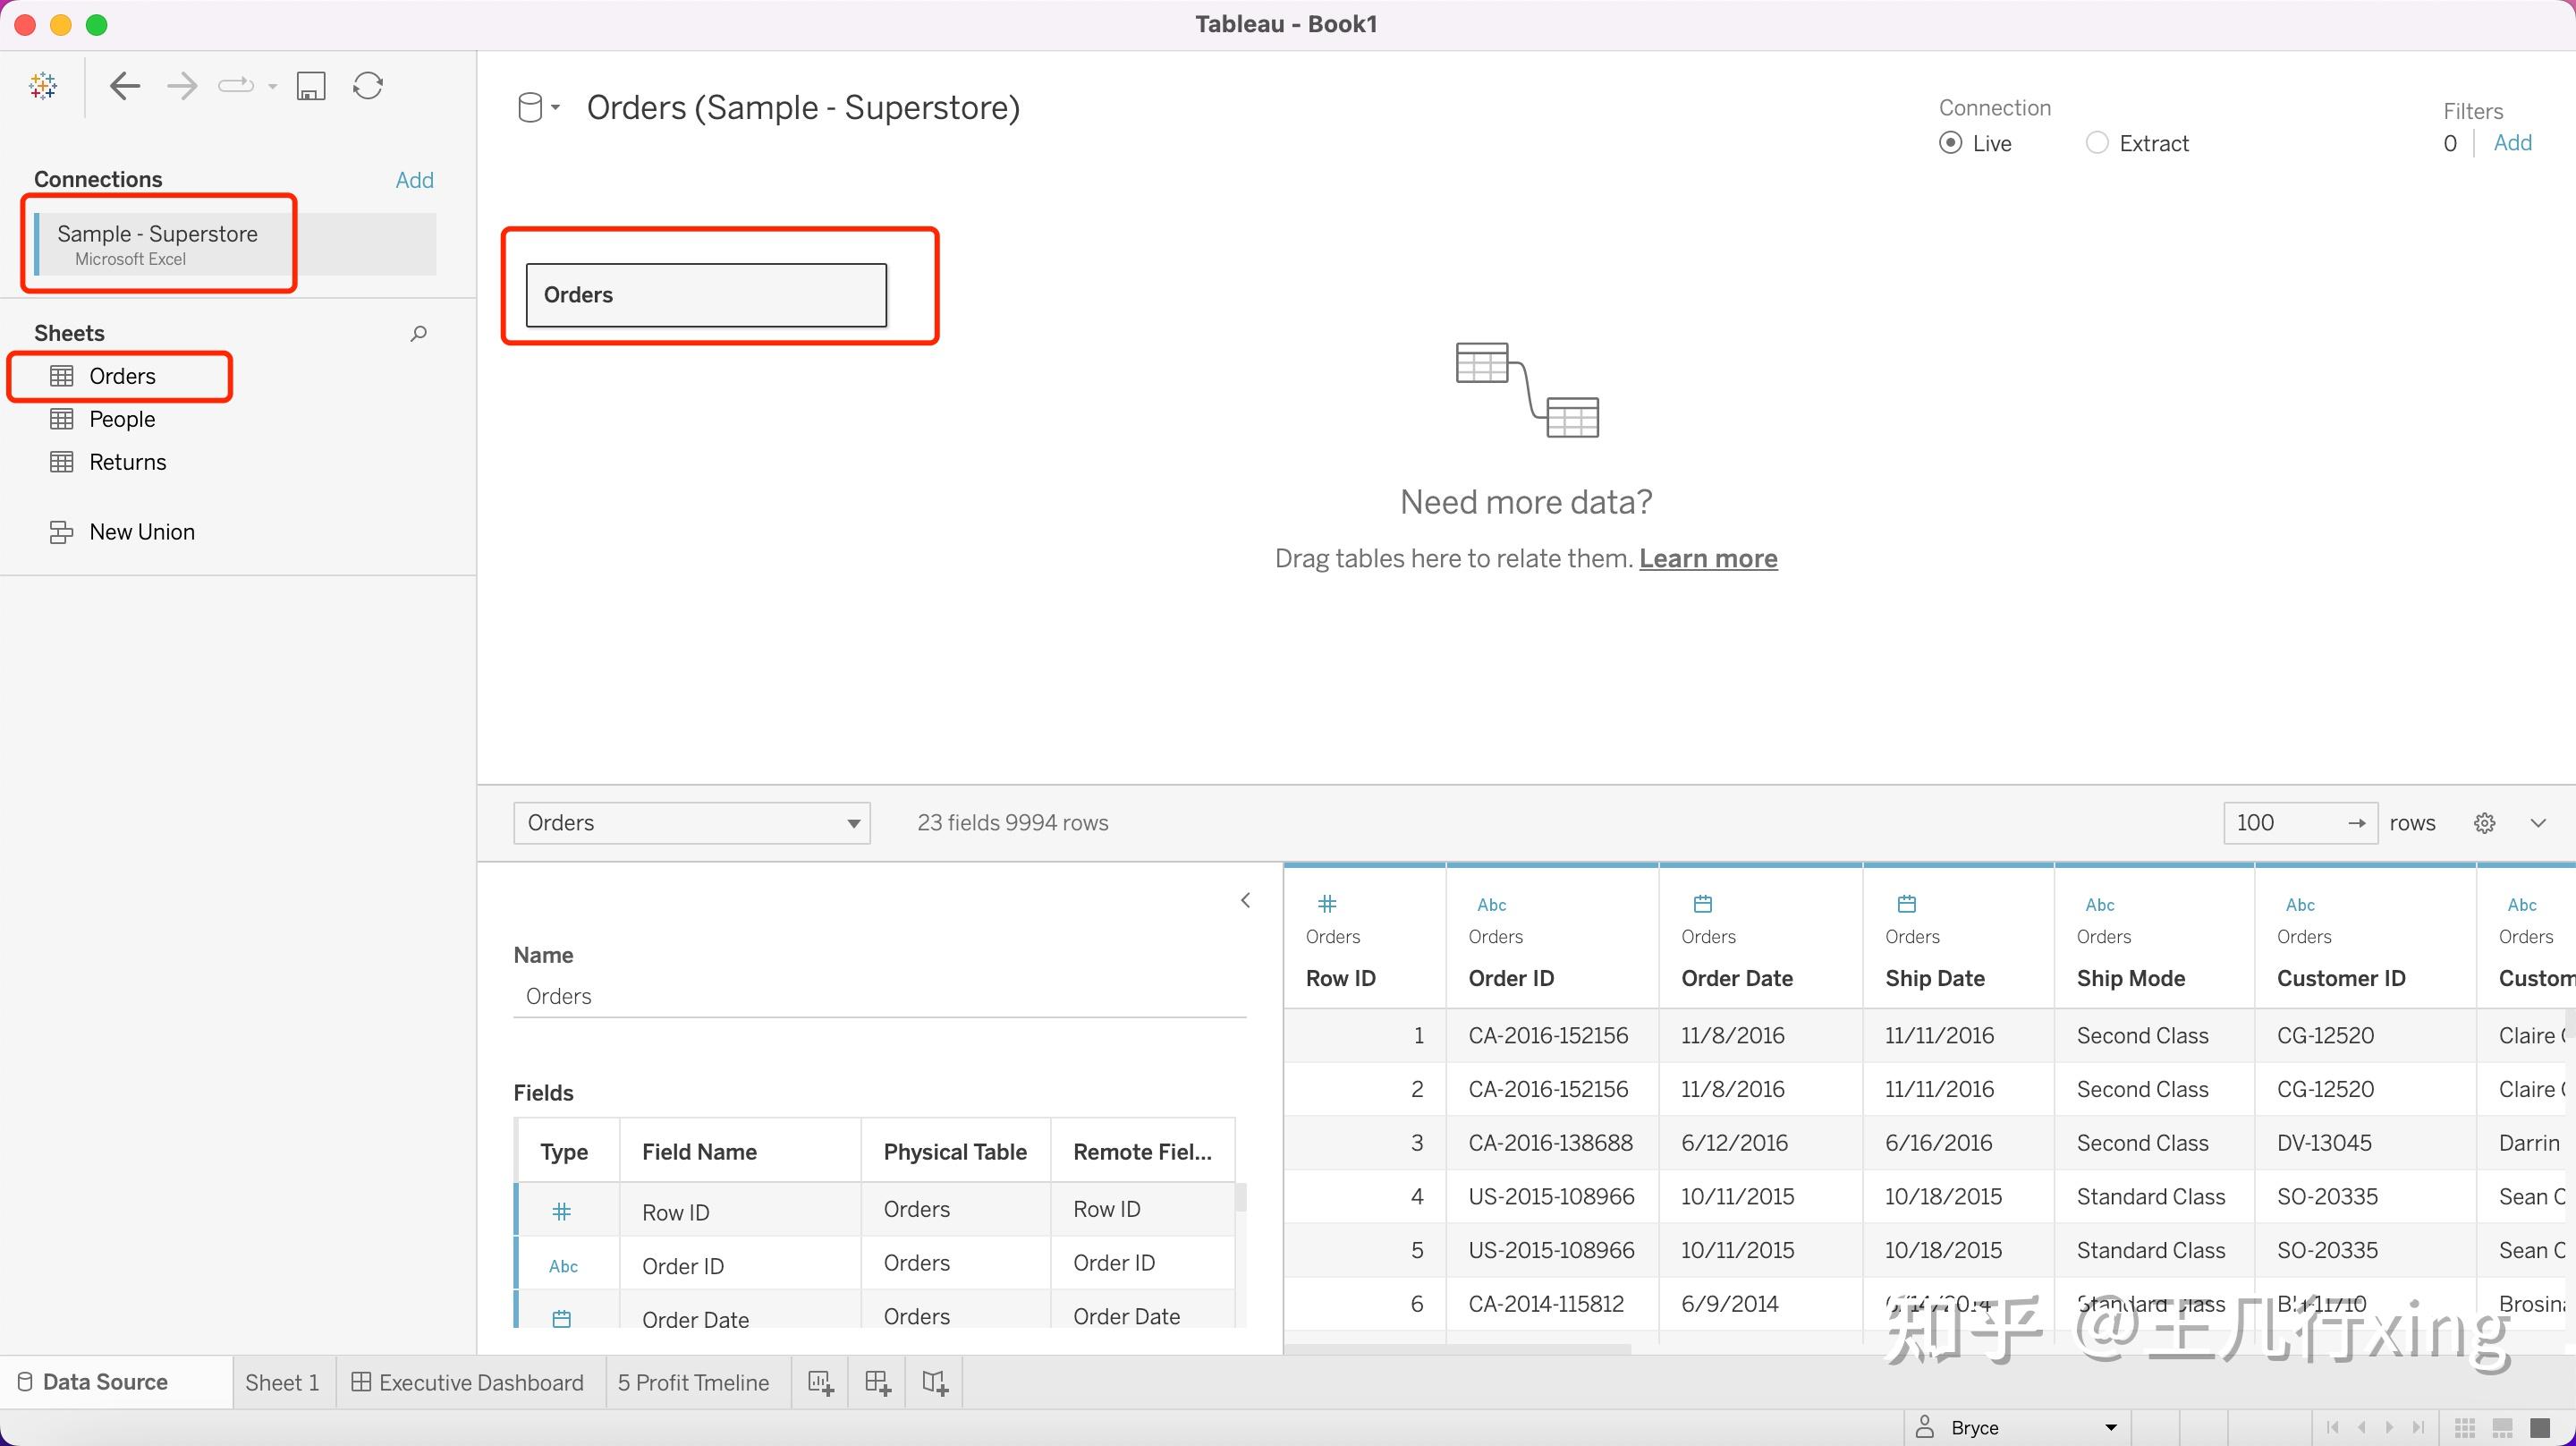Change data type icon on Customer ID column
The height and width of the screenshot is (1446, 2576).
point(2300,905)
